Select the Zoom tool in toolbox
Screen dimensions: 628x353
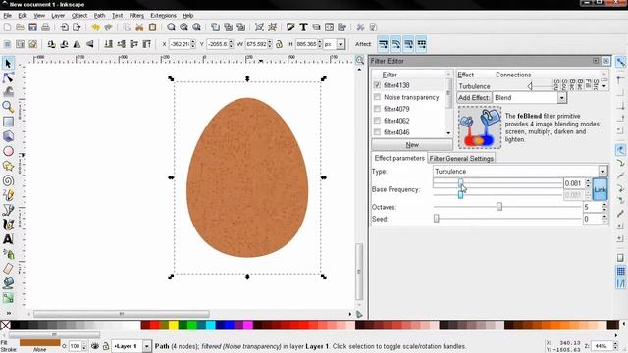tap(8, 107)
